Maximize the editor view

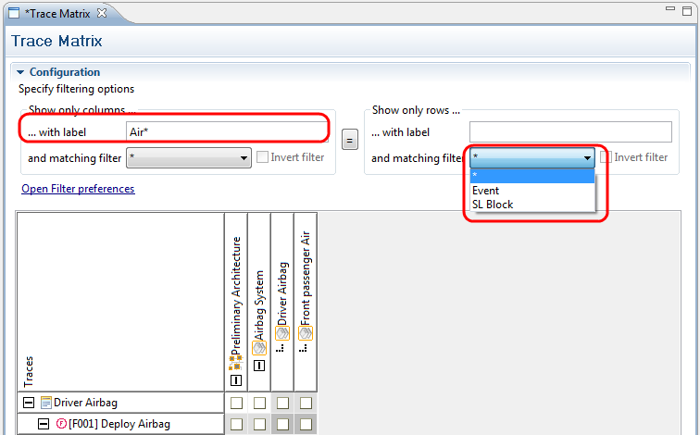[687, 11]
